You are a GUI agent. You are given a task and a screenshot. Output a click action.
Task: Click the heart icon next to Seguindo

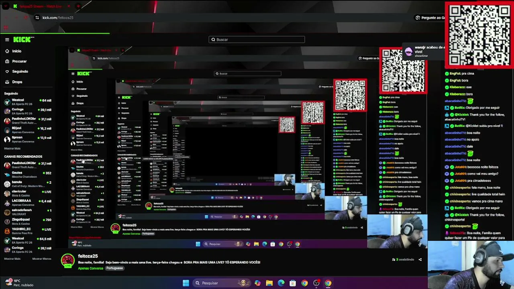click(x=7, y=71)
